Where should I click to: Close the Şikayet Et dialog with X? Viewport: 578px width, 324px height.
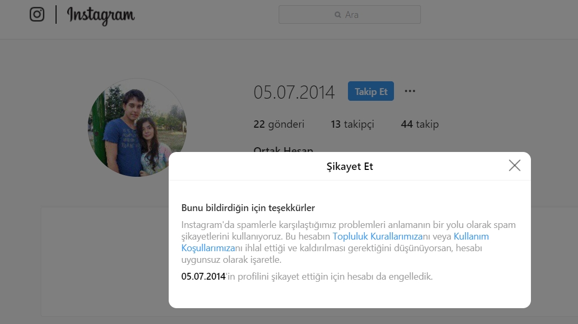(x=515, y=166)
